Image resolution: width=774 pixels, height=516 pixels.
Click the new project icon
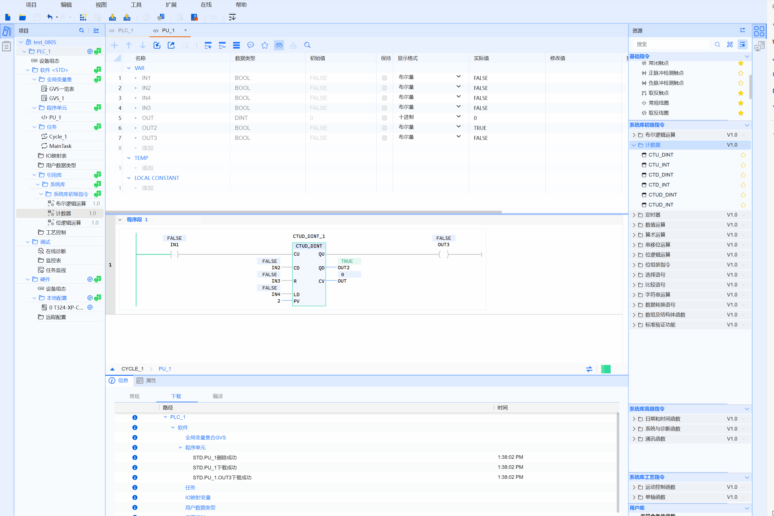[8, 17]
